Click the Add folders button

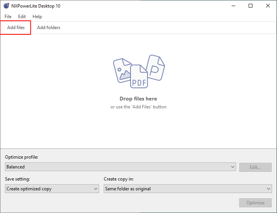48,28
